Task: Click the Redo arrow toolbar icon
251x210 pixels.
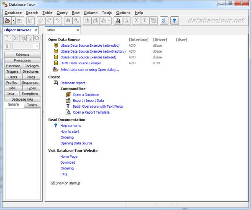Action: click(49, 20)
